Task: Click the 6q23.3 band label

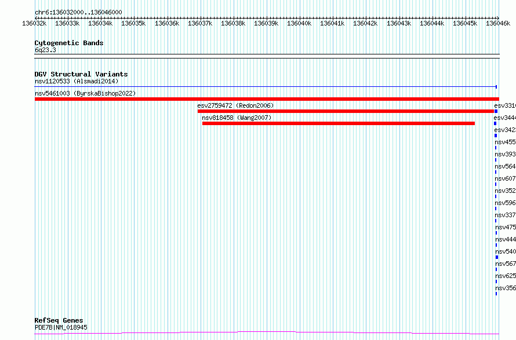Action: pos(45,50)
